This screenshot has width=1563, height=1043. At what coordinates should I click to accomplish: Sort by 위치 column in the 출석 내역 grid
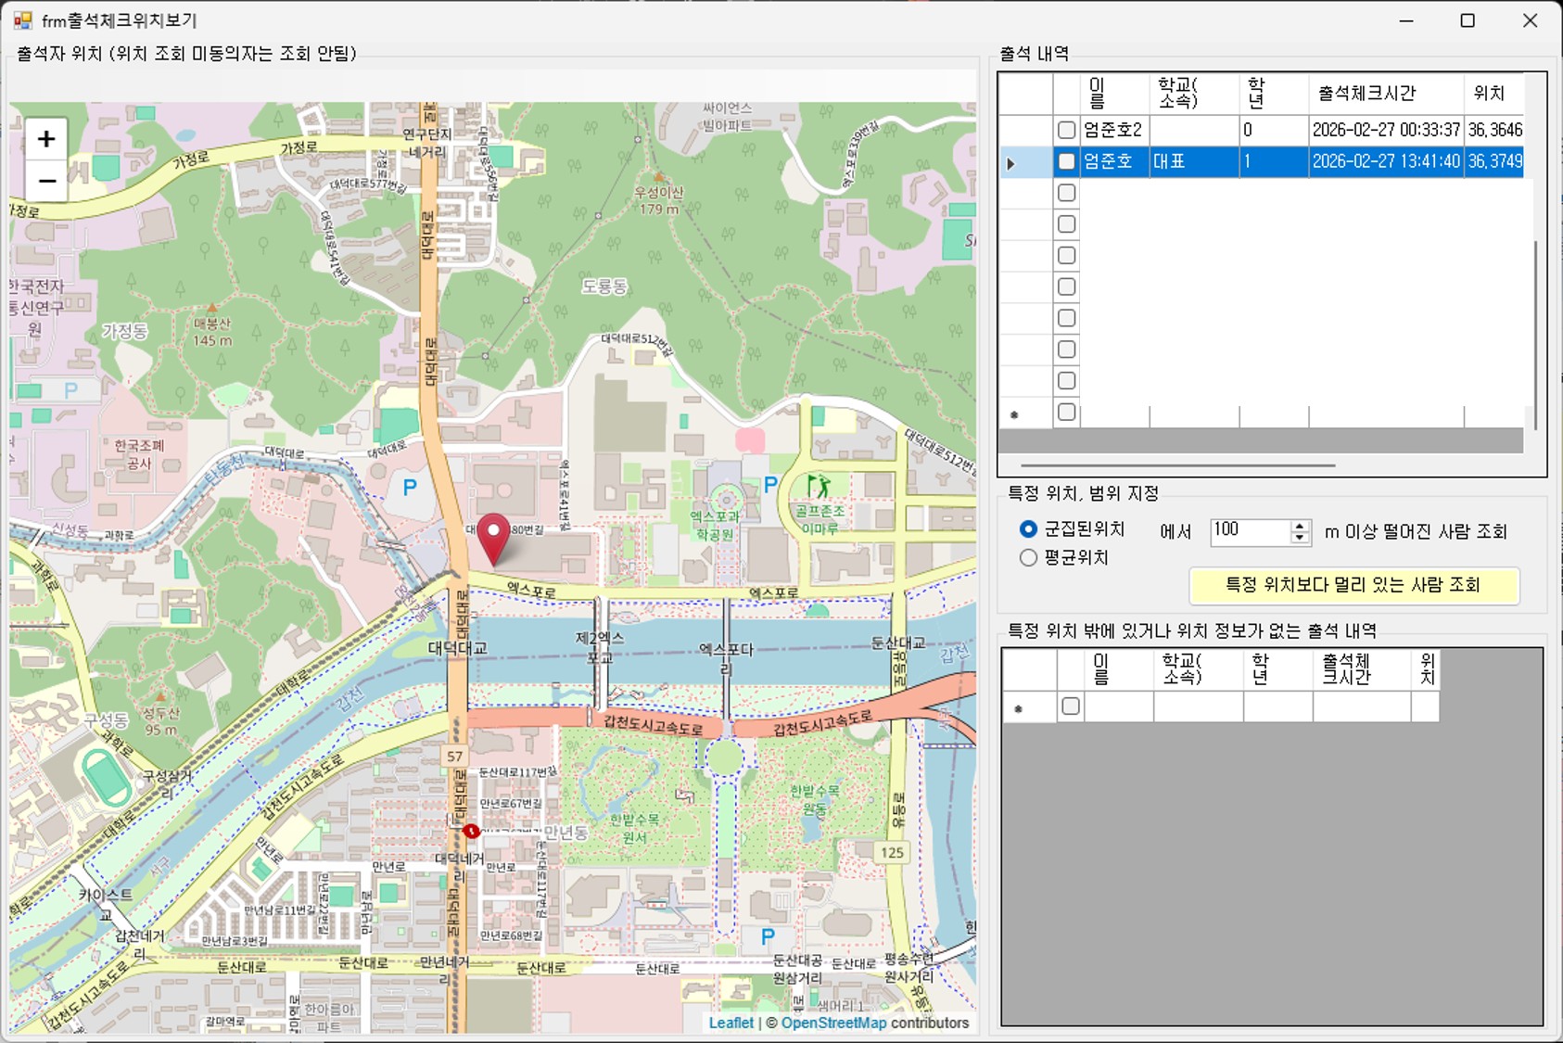1493,94
